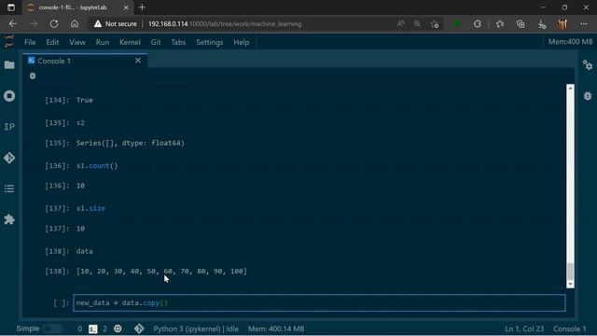Click the browser address bar URL

point(225,23)
